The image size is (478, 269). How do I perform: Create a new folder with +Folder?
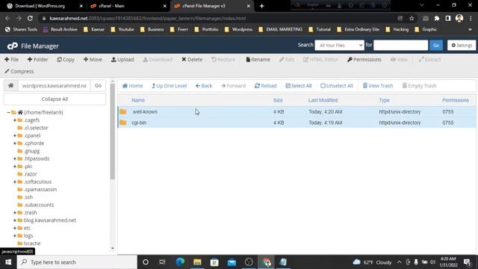point(37,60)
